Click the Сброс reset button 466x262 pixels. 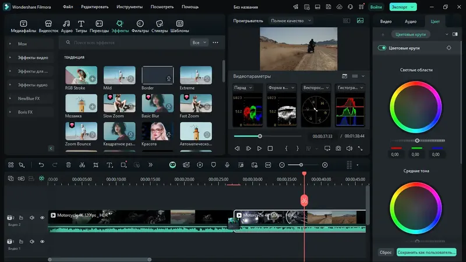click(x=385, y=253)
